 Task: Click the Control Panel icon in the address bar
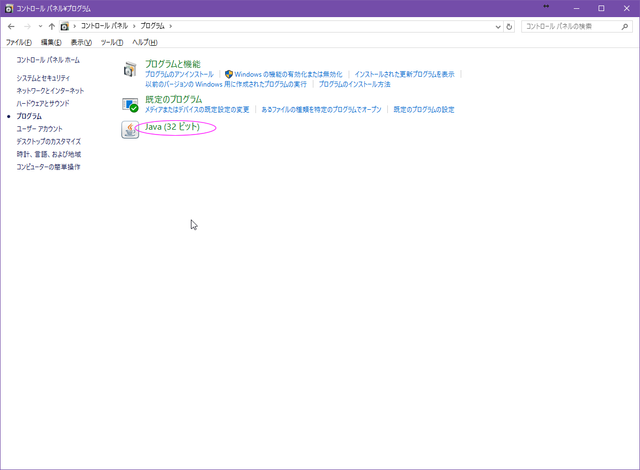[x=65, y=26]
